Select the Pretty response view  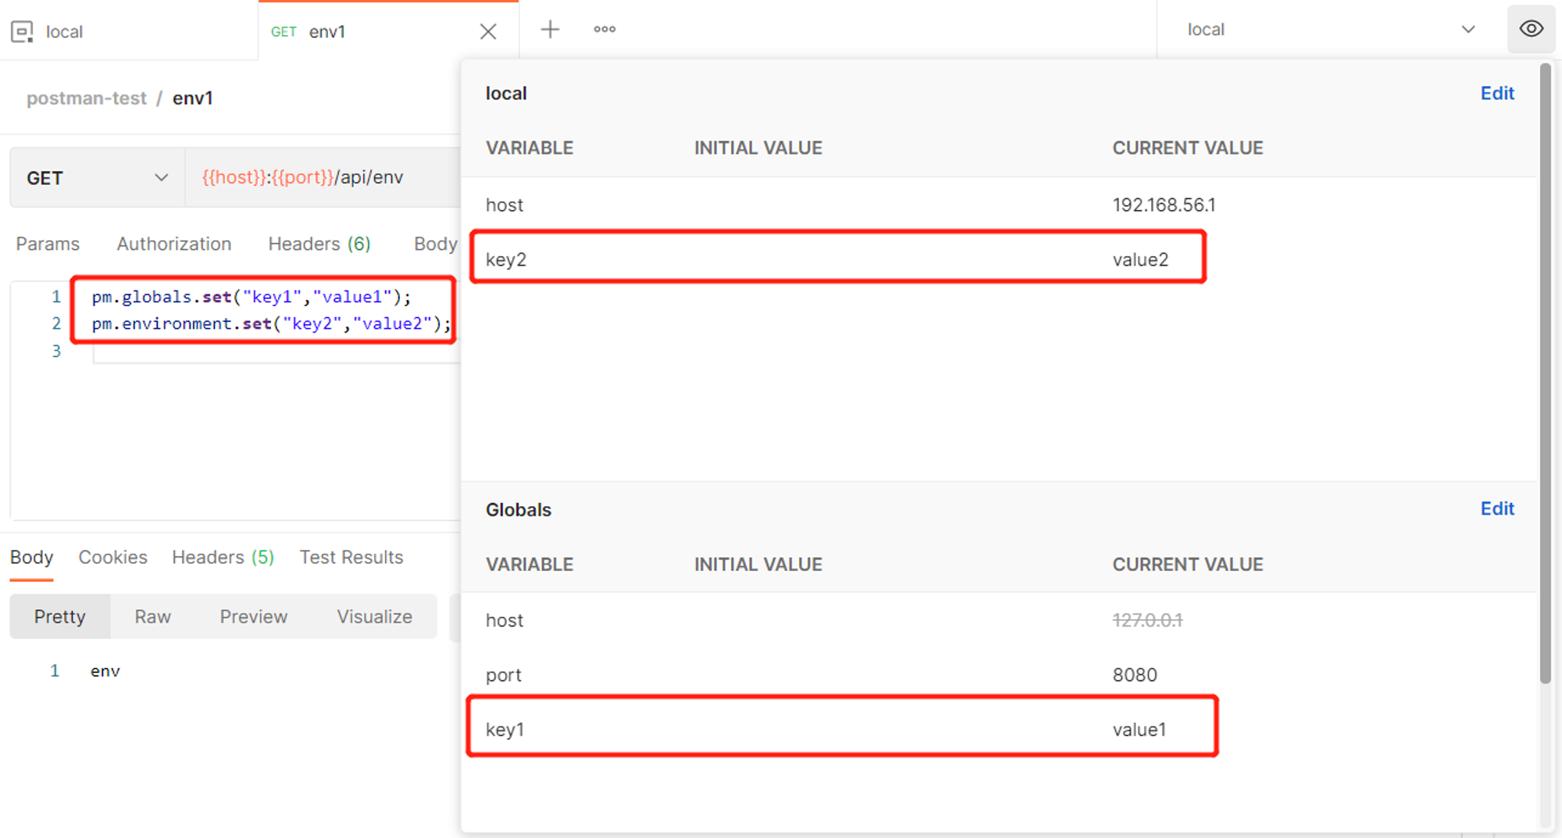pos(60,617)
